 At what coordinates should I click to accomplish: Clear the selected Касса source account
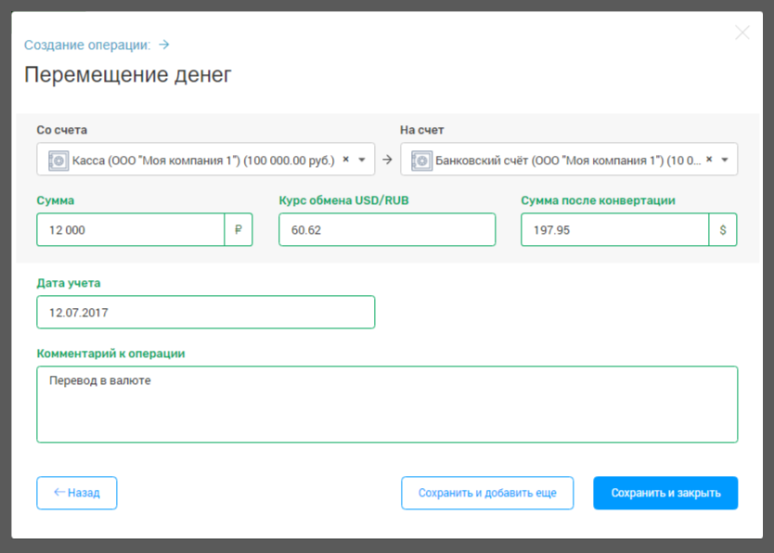point(346,159)
